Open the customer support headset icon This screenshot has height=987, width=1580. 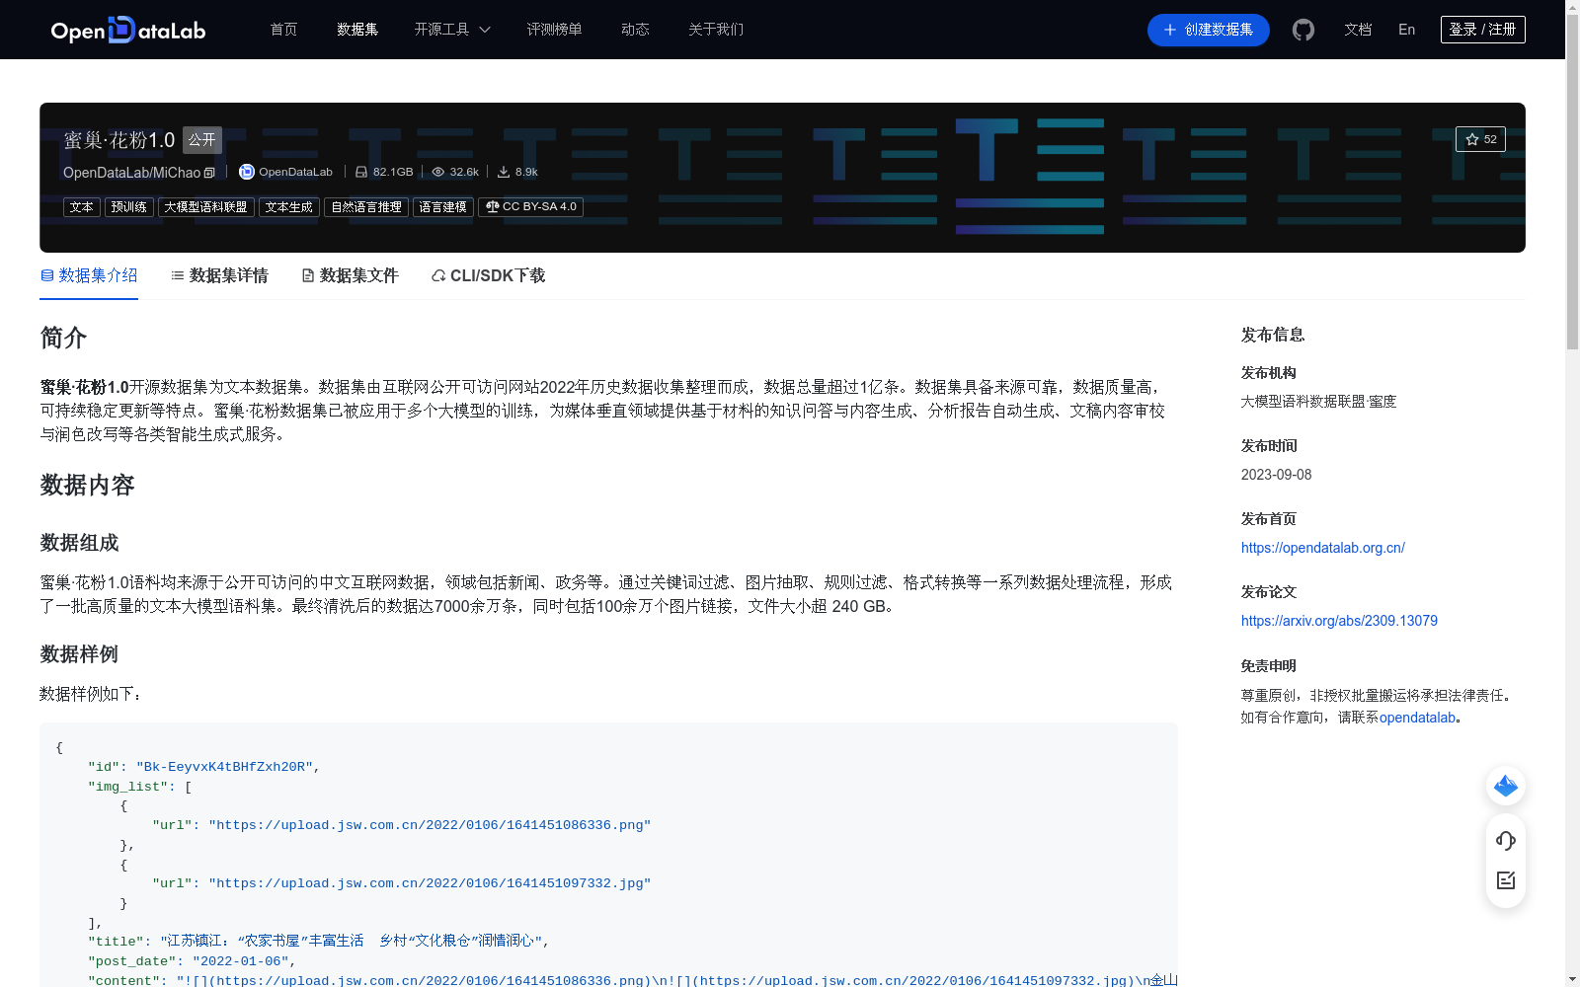pos(1506,841)
